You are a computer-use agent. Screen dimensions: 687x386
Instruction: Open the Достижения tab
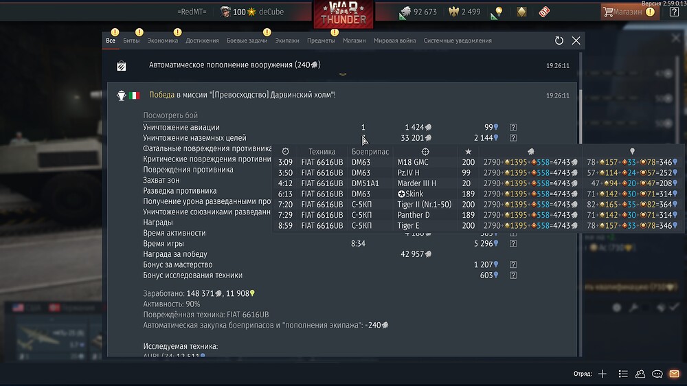pos(202,41)
